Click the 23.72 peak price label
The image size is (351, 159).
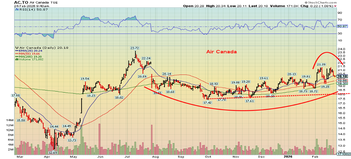tap(135, 48)
